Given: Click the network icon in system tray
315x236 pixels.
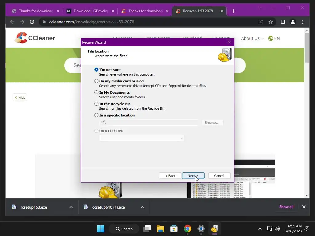Looking at the screenshot, I should click(x=269, y=229).
